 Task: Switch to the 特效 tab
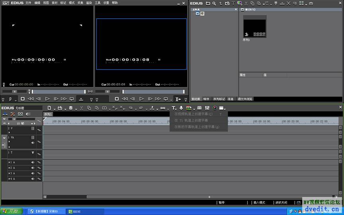pos(206,99)
